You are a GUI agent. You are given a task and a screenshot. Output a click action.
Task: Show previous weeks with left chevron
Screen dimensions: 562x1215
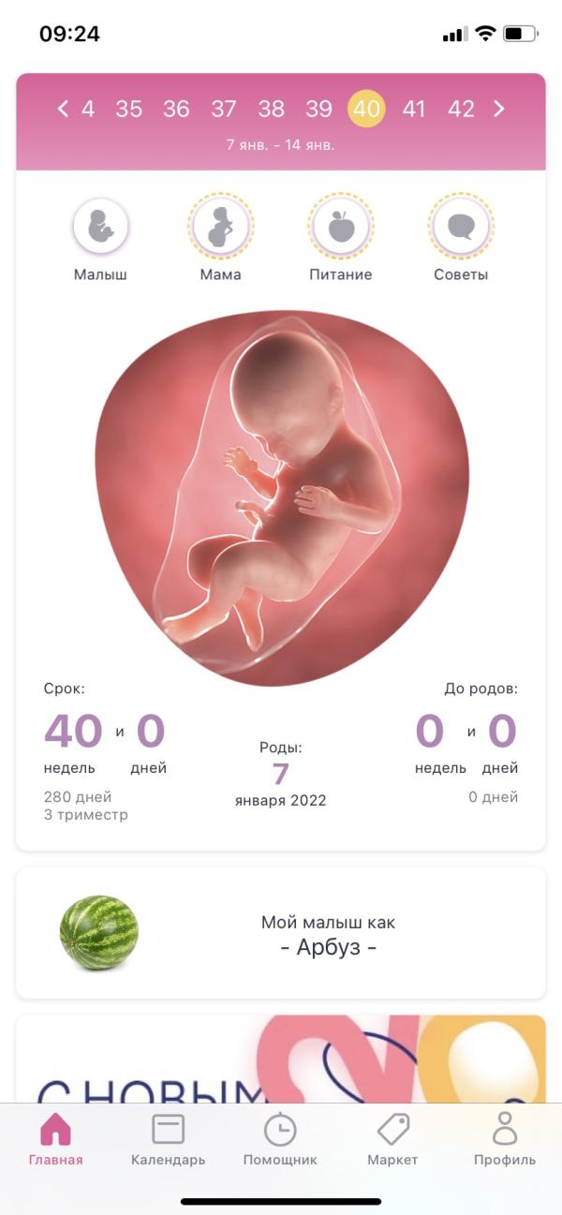(x=63, y=109)
